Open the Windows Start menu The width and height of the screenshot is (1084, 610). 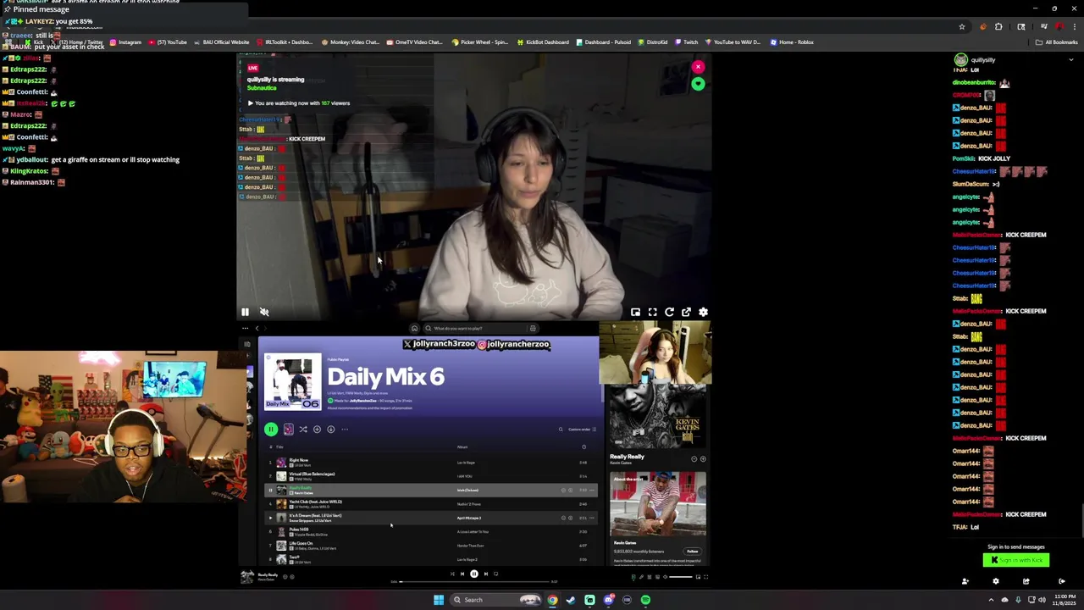click(439, 600)
